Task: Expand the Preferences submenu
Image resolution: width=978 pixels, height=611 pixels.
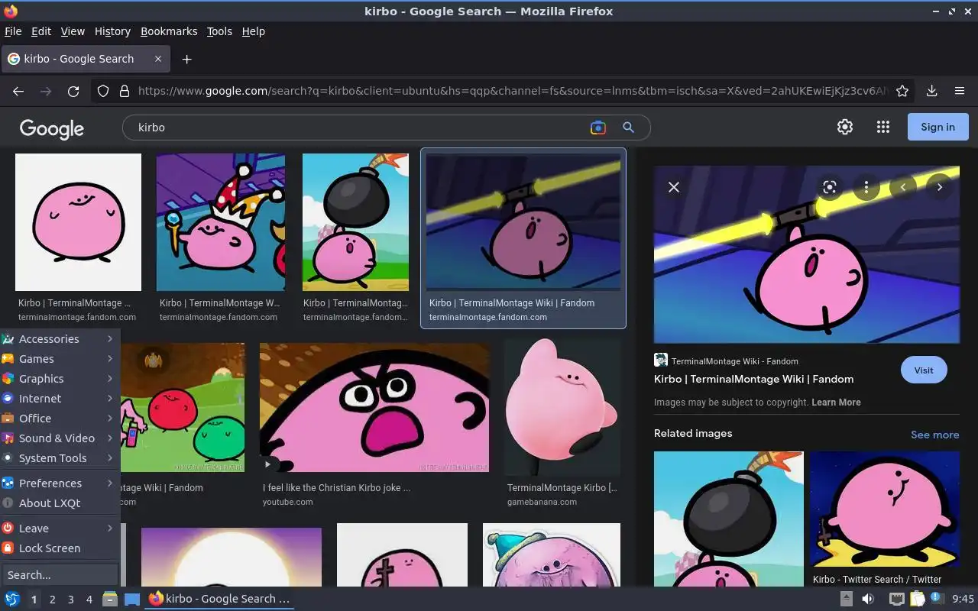Action: (x=60, y=483)
